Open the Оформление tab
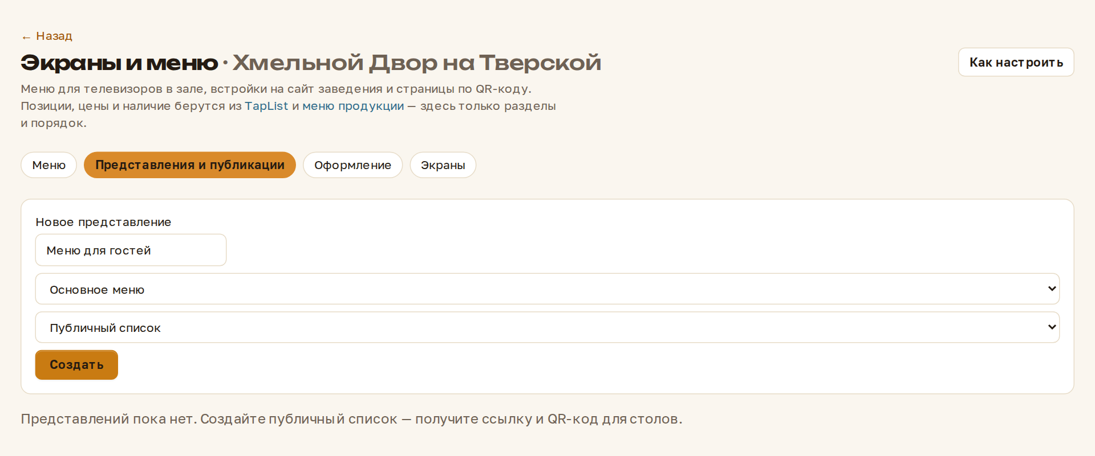This screenshot has width=1095, height=456. tap(352, 165)
